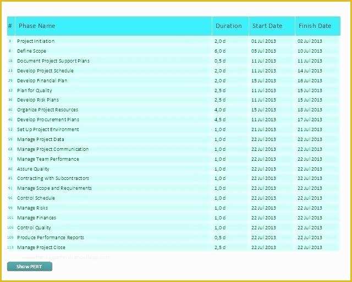Screen dimensions: 352x282
Task: Select the Develop Risk Plans phase
Action: coord(38,100)
